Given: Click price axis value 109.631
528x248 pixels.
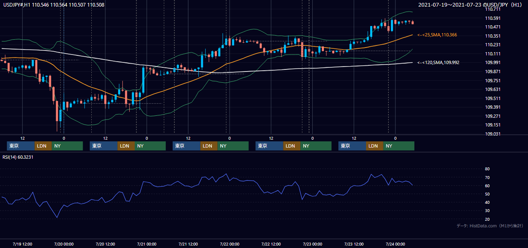Looking at the screenshot, I should 492,89.
